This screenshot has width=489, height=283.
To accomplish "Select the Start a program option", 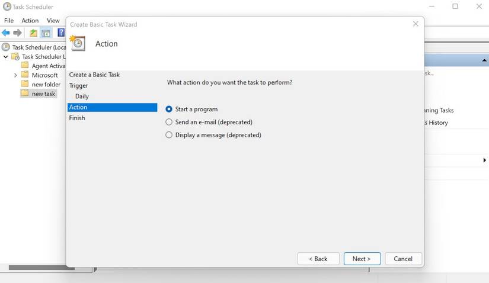I will pos(170,110).
